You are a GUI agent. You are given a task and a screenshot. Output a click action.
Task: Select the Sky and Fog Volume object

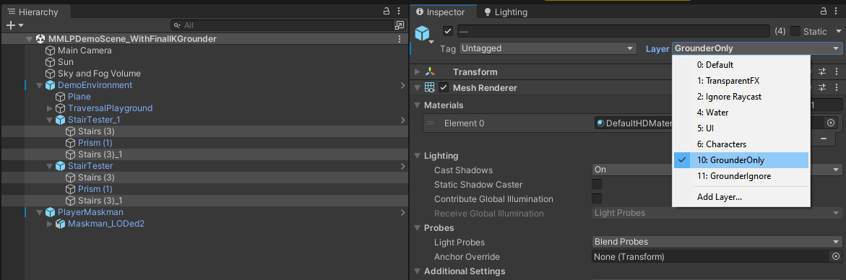click(99, 74)
